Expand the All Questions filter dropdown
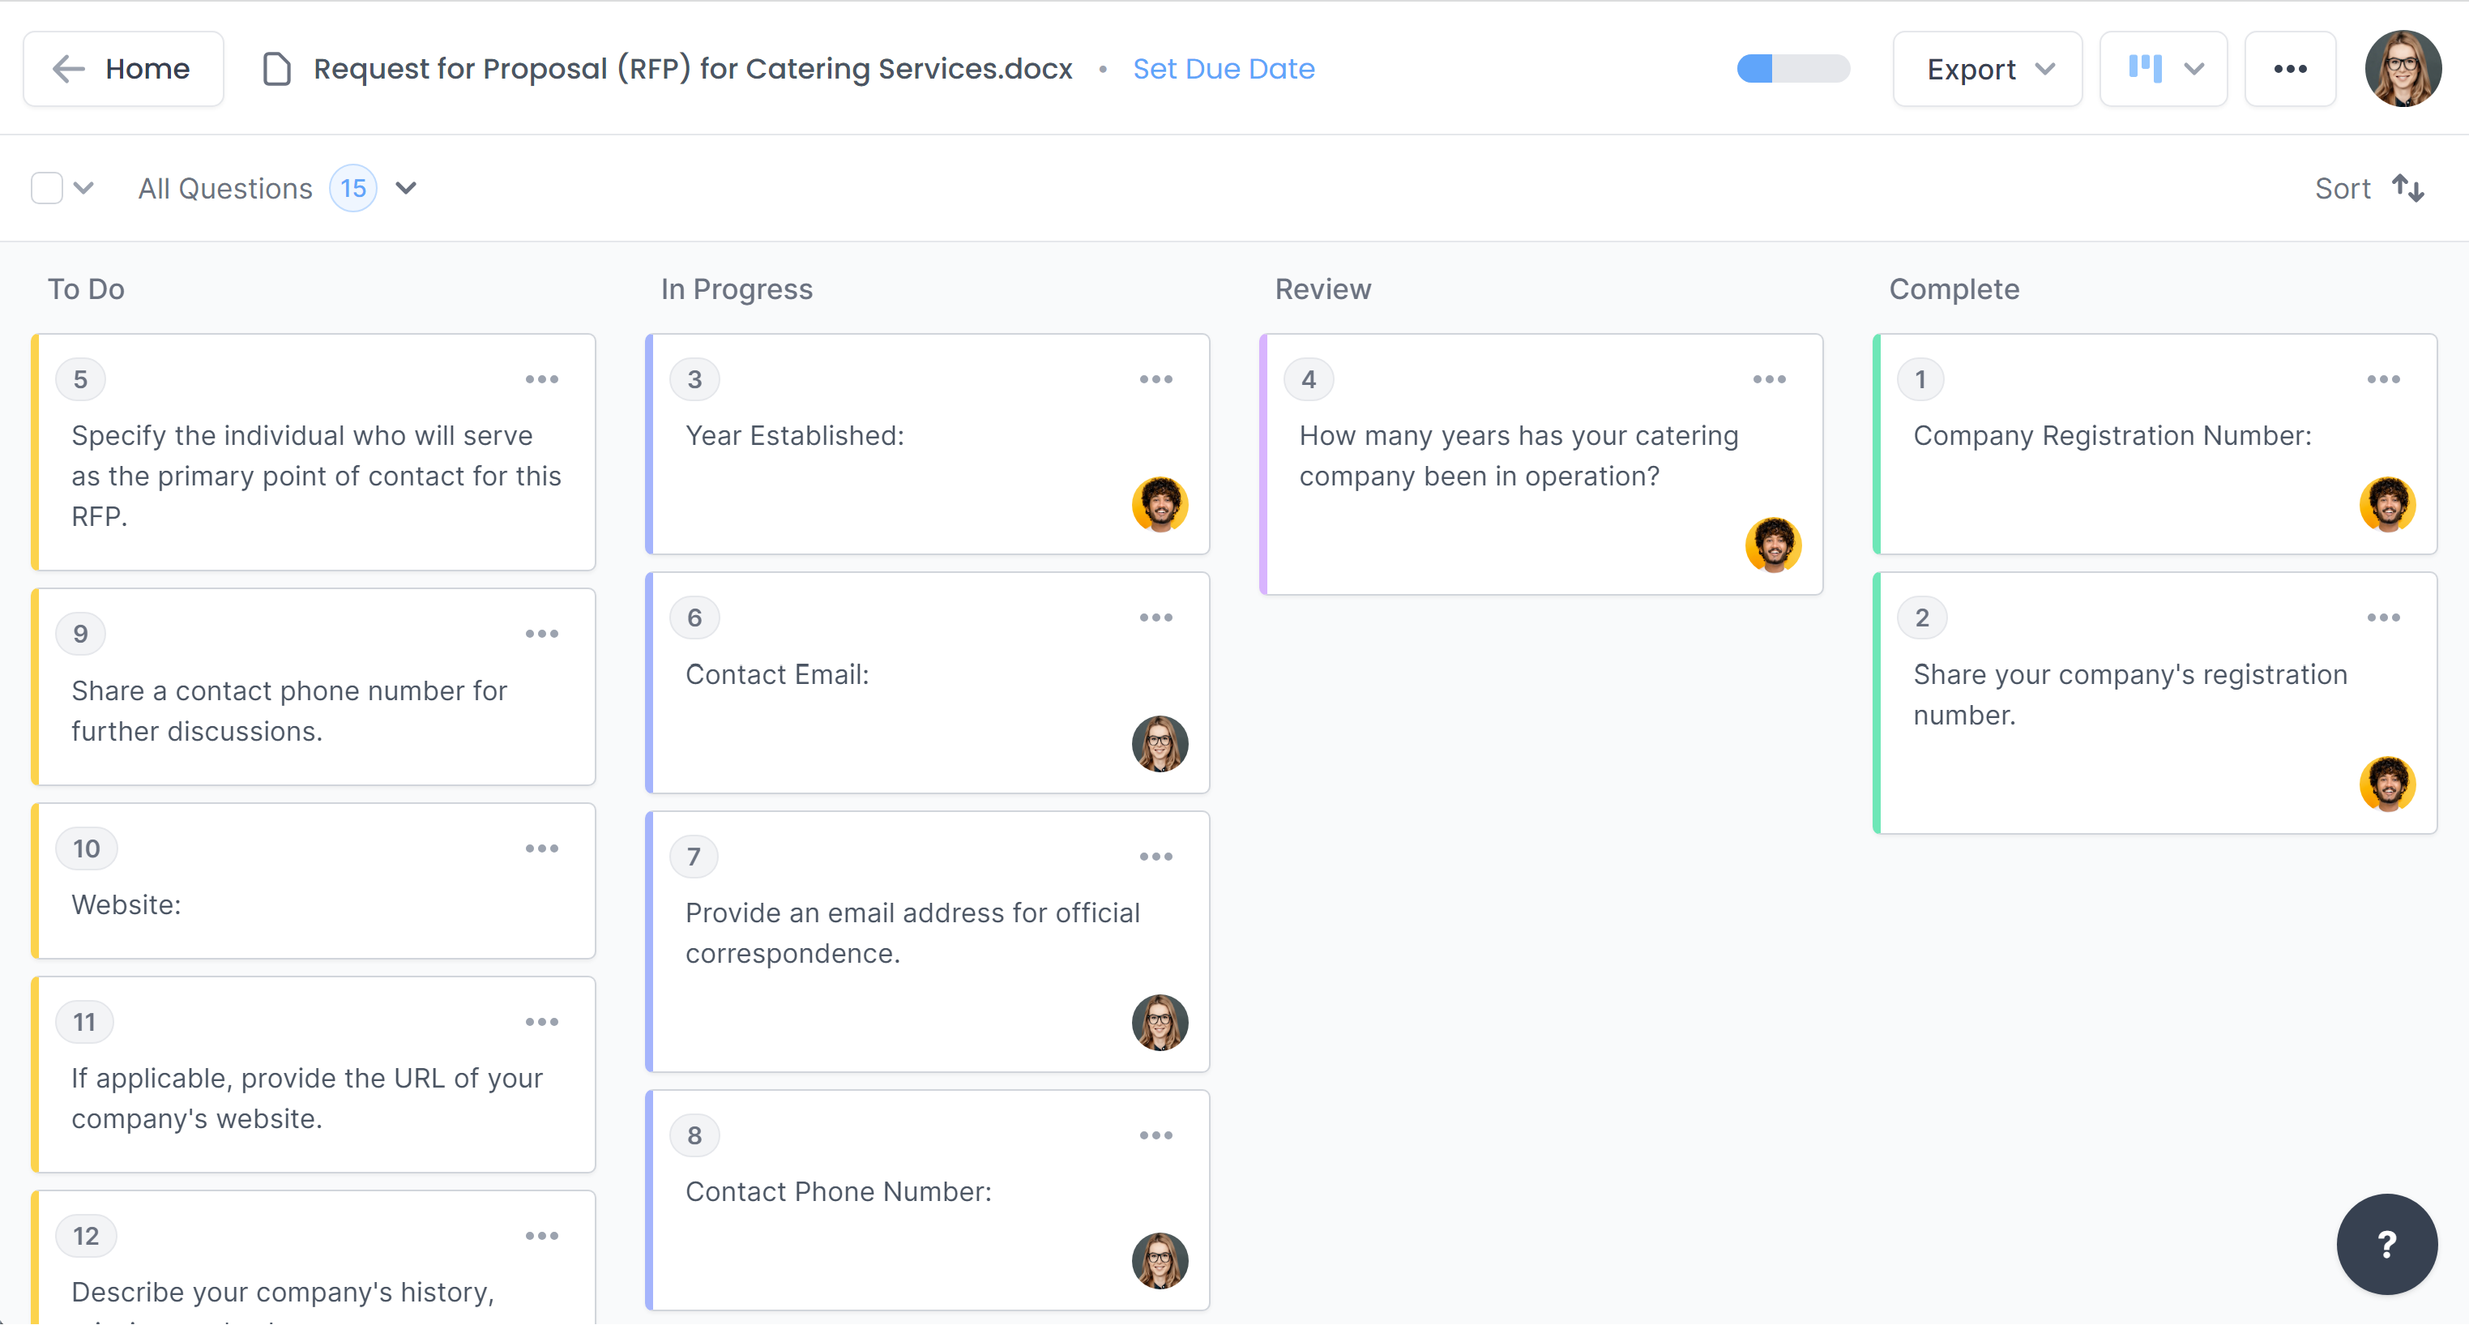The width and height of the screenshot is (2469, 1325). [407, 188]
